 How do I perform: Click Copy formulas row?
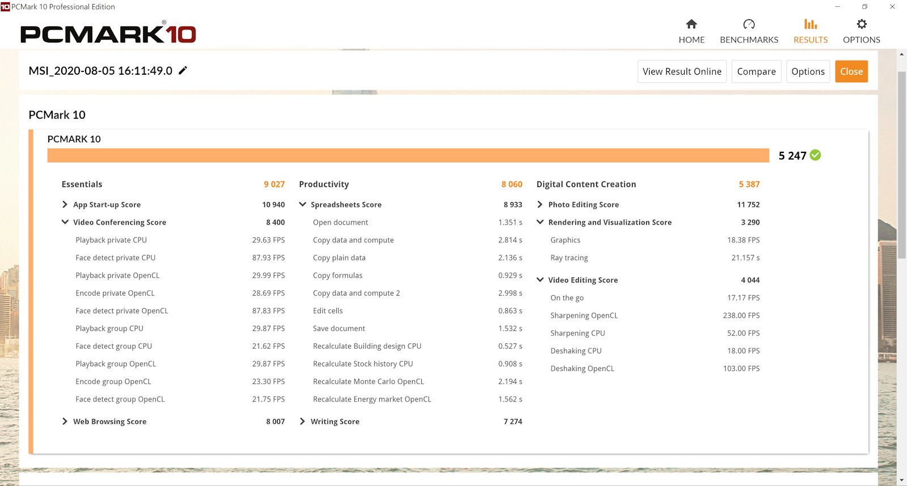tap(418, 275)
